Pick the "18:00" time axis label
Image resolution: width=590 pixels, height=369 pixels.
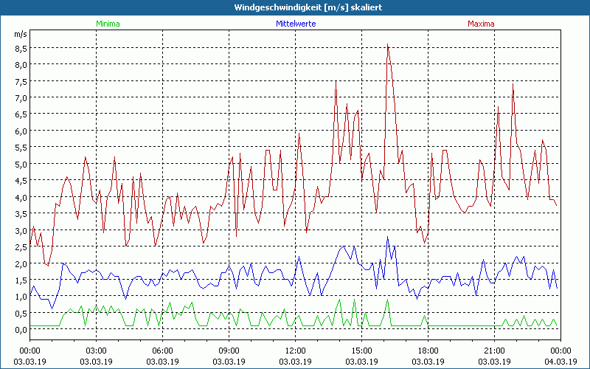click(428, 351)
